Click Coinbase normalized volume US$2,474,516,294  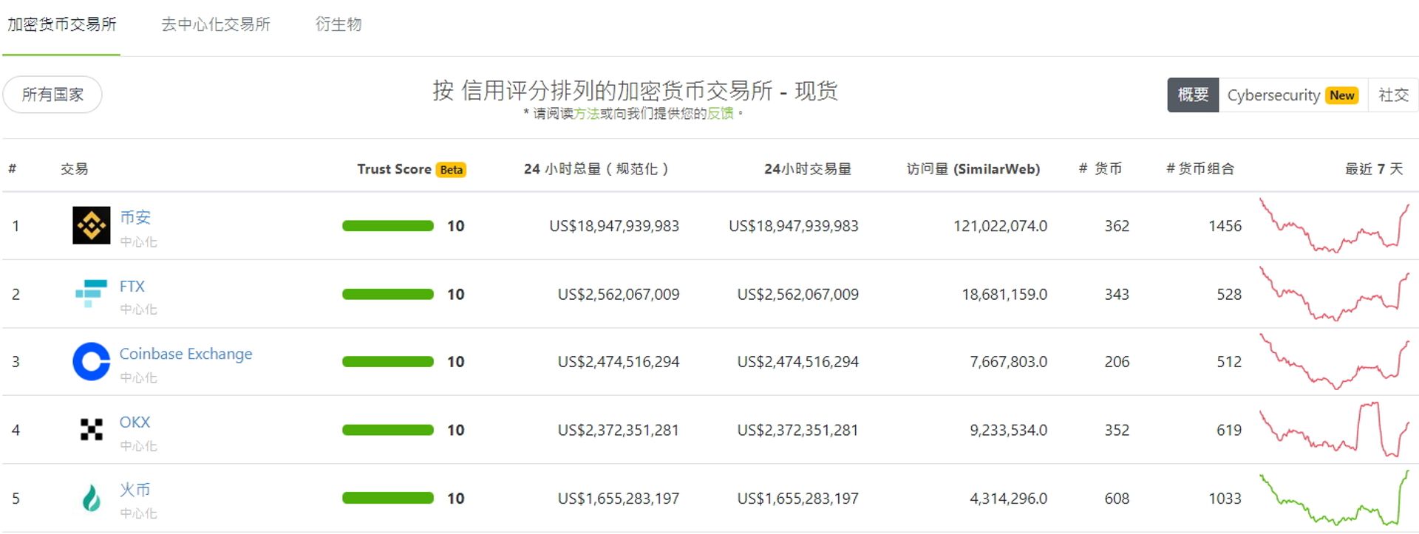pyautogui.click(x=619, y=362)
